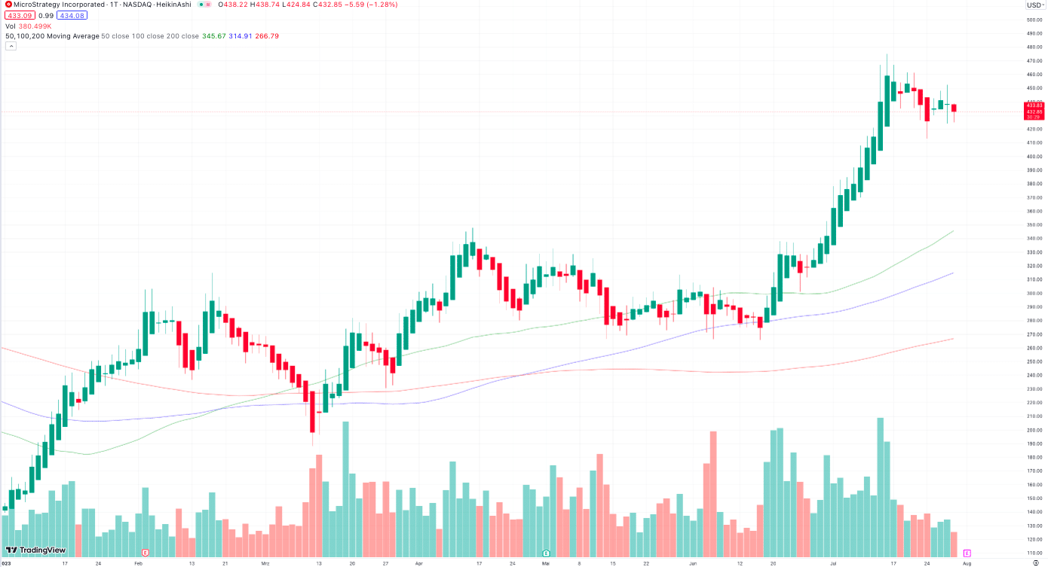Click the 300.00 price axis label
Screen dimensions: 1048x567
click(x=1034, y=293)
